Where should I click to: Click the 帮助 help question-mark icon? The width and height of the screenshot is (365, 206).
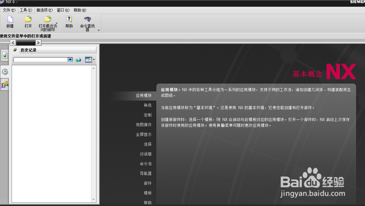pyautogui.click(x=69, y=19)
